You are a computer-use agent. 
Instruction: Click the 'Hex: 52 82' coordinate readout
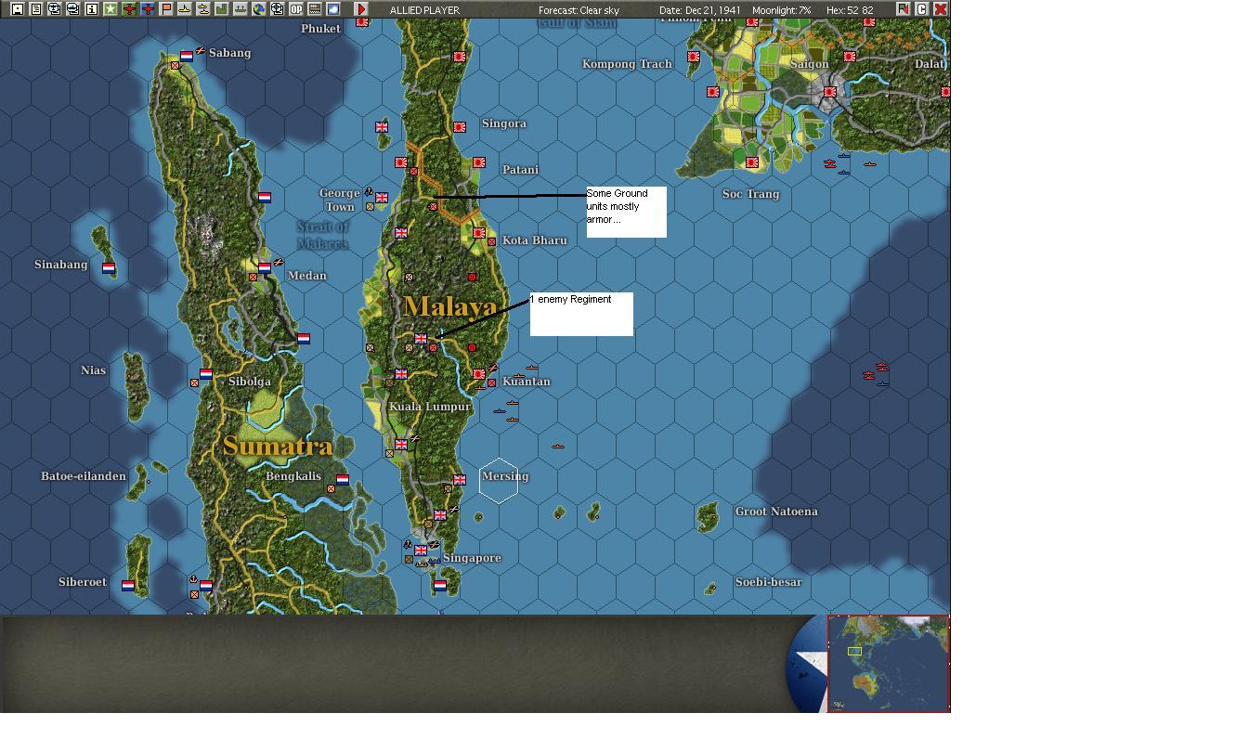click(x=850, y=10)
